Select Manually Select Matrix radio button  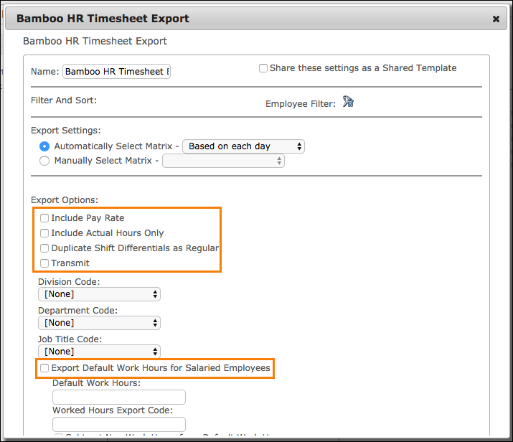click(x=44, y=161)
